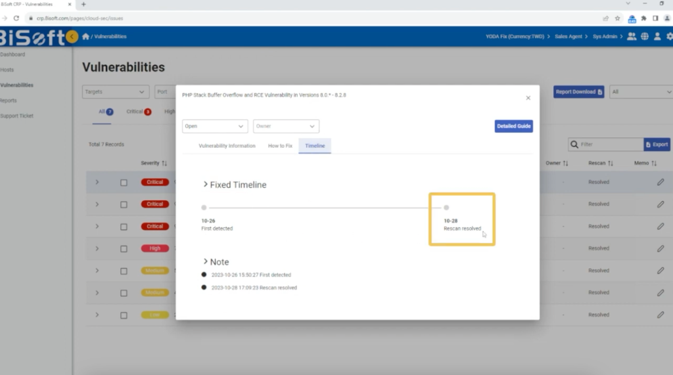Click the 10-26 First detected timeline dot
This screenshot has height=375, width=673.
coord(204,208)
